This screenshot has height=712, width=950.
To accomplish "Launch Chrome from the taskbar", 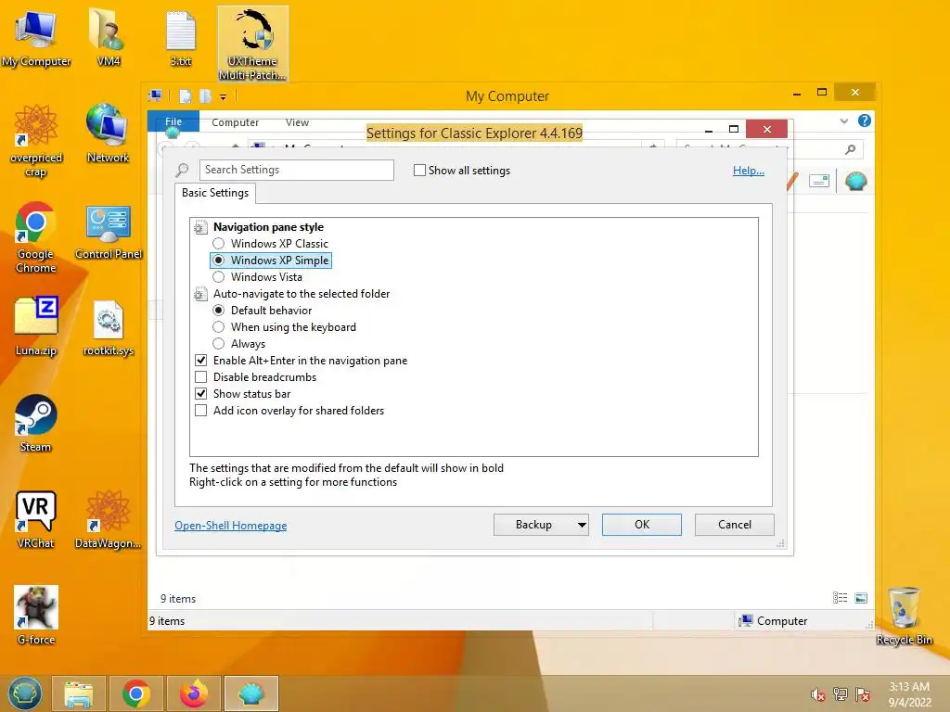I will coord(135,693).
